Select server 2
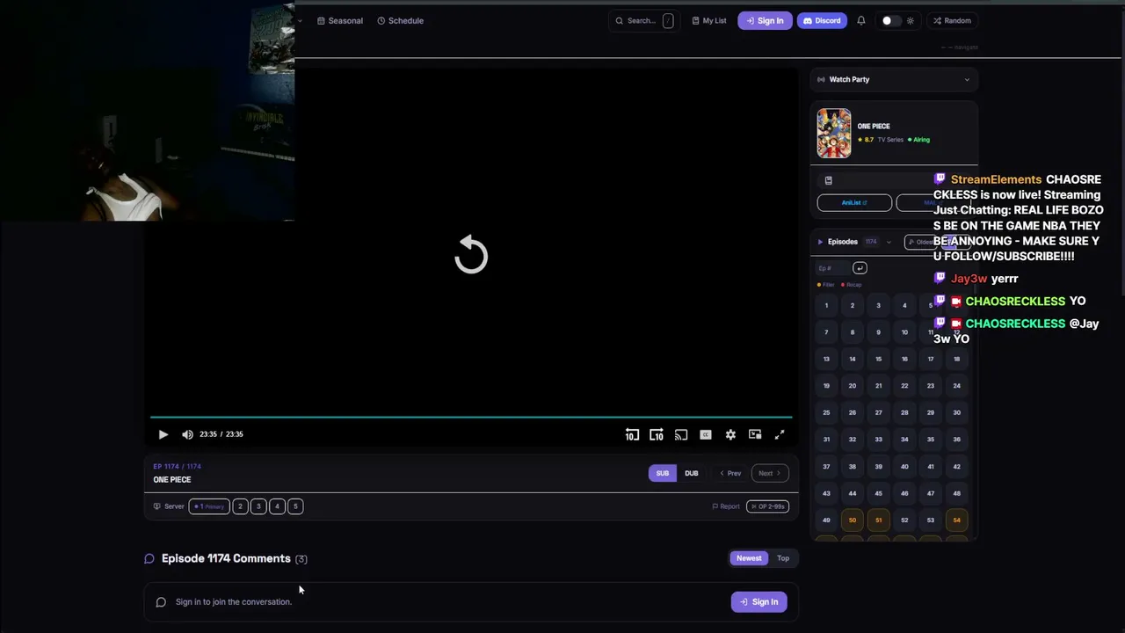1125x633 pixels. click(240, 506)
